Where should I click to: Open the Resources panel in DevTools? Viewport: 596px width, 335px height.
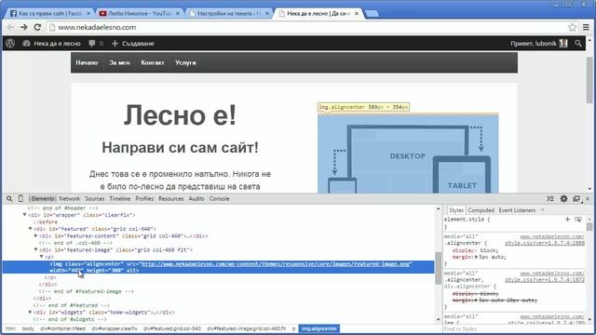(171, 198)
